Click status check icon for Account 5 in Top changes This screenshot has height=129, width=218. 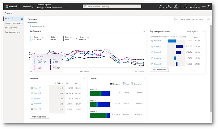pyautogui.click(x=152, y=64)
